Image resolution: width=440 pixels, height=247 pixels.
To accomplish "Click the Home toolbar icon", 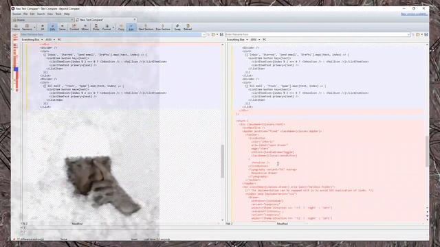I will 16,27.
